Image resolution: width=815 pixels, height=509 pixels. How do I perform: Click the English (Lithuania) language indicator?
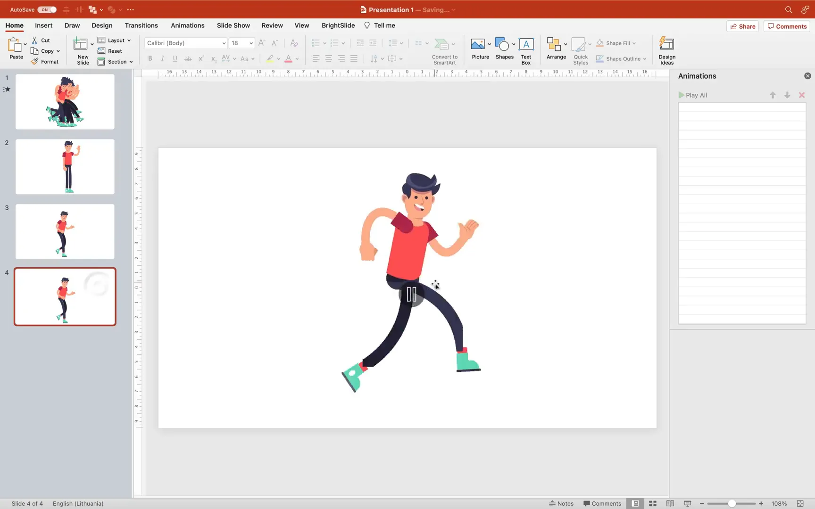[x=78, y=503]
